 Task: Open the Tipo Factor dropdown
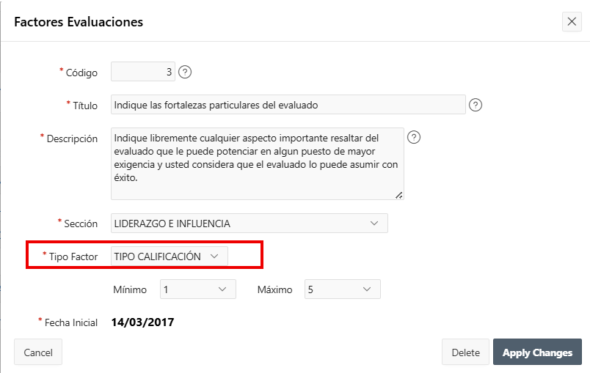click(170, 256)
